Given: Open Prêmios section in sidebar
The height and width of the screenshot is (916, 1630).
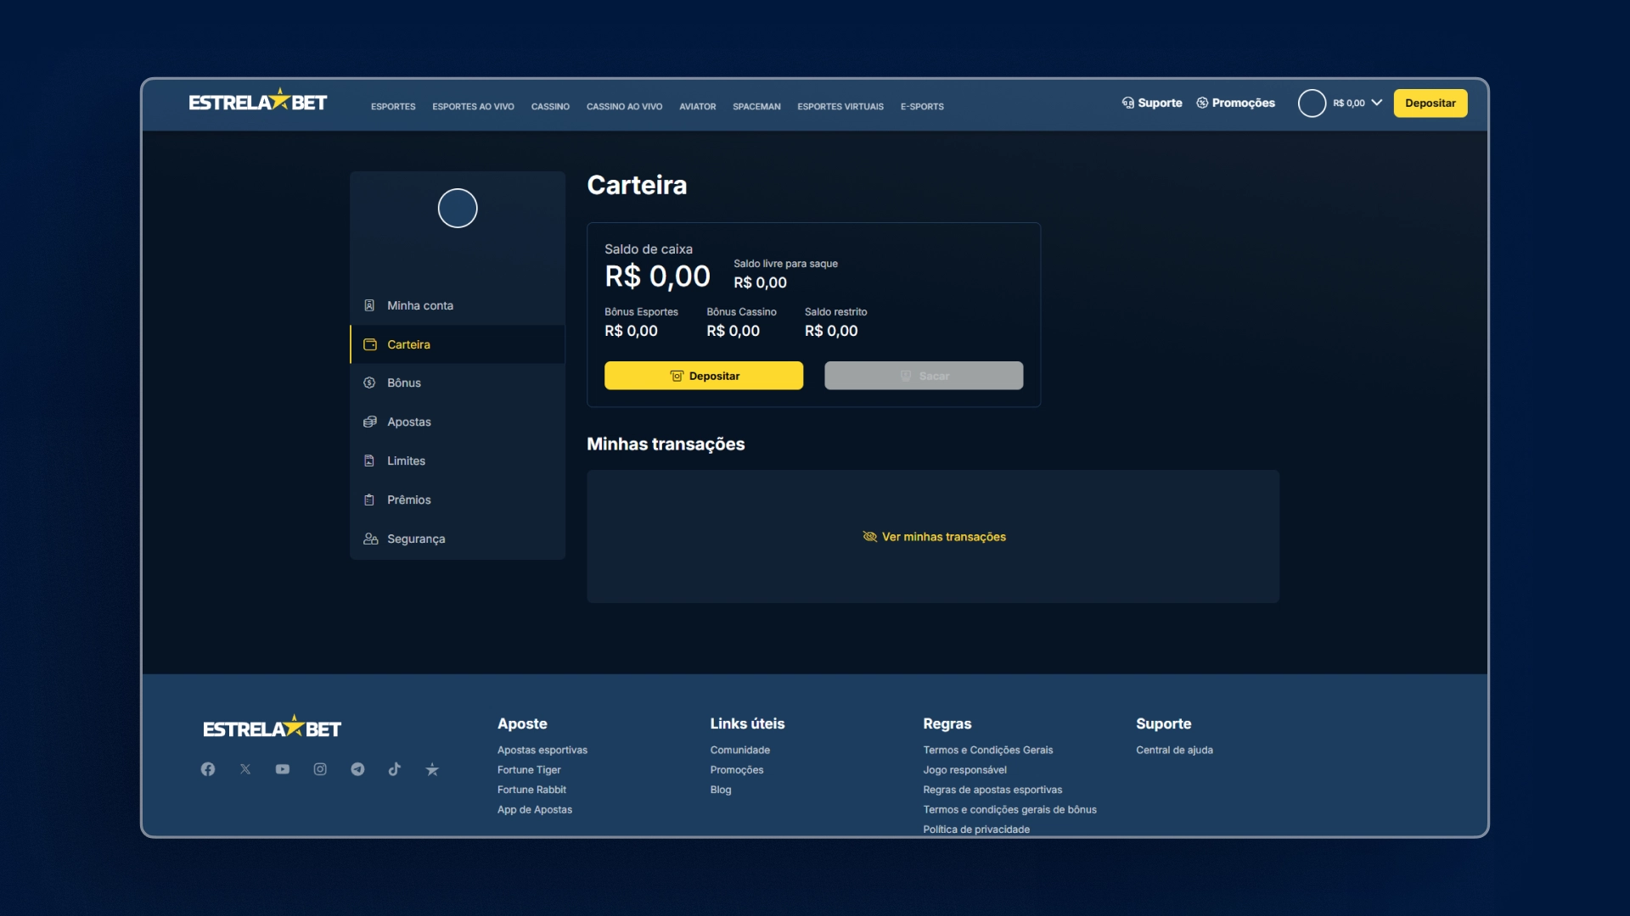Looking at the screenshot, I should 458,500.
